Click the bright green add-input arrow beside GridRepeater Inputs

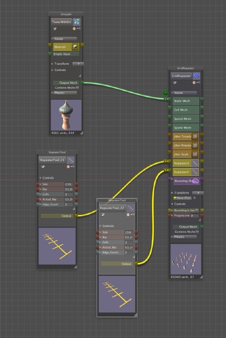(165, 93)
